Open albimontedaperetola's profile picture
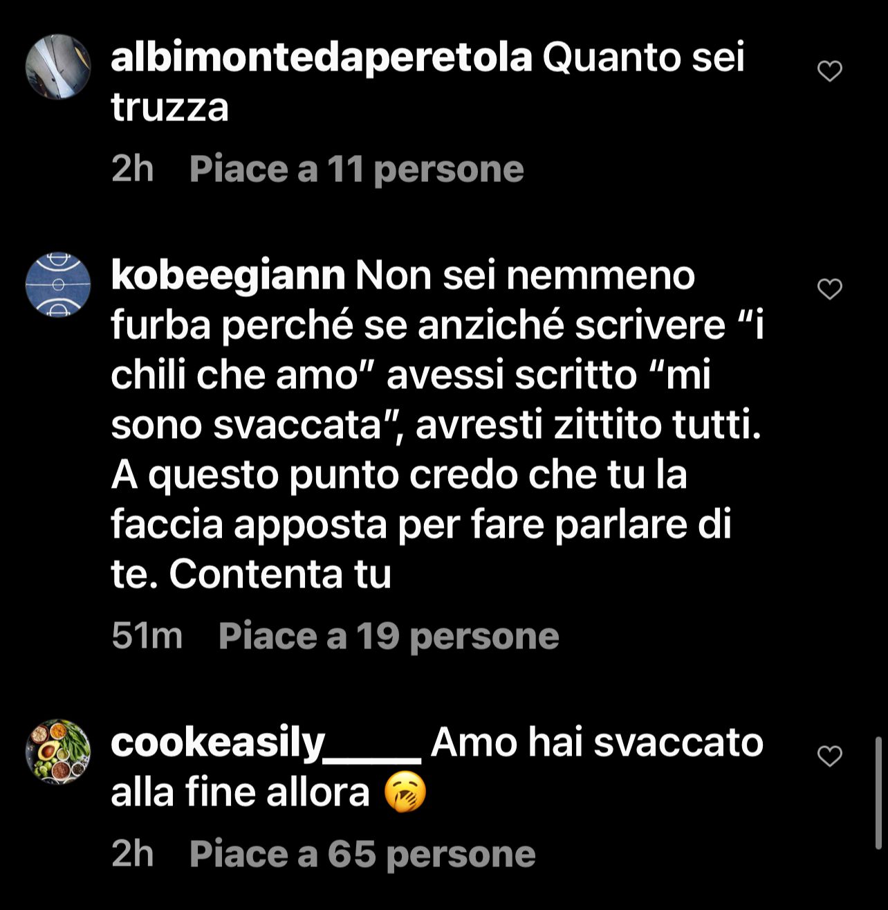This screenshot has width=888, height=910. pos(58,67)
